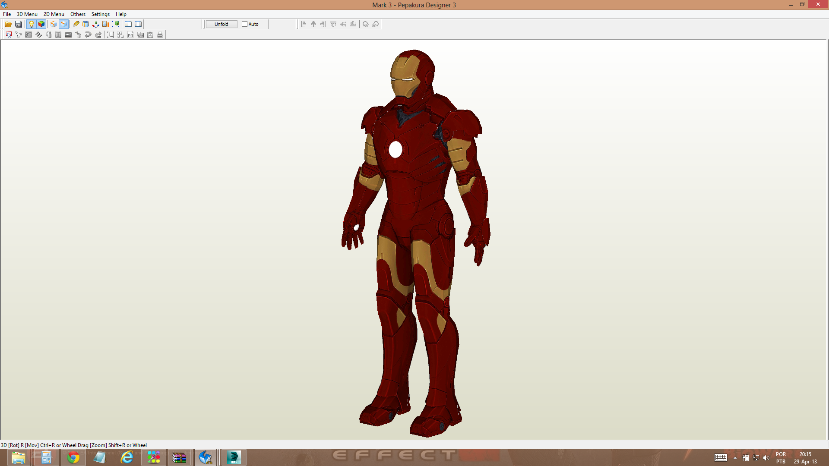Click the Iron Man model arc reactor
Viewport: 829px width, 466px height.
[x=396, y=150]
